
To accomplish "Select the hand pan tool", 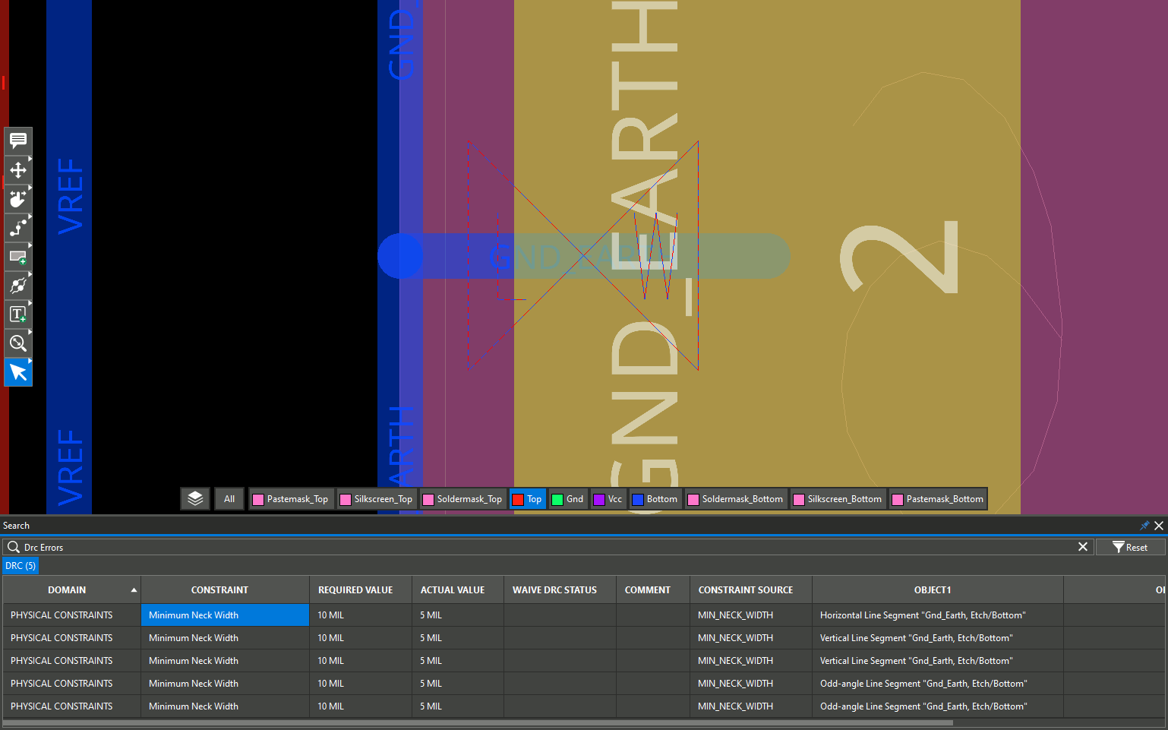I will (17, 199).
